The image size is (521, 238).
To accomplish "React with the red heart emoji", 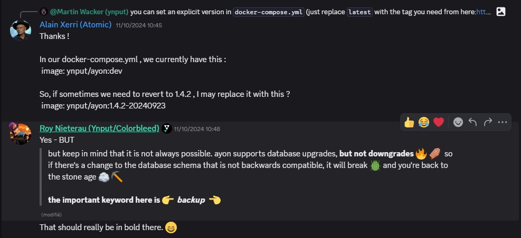I will 439,122.
